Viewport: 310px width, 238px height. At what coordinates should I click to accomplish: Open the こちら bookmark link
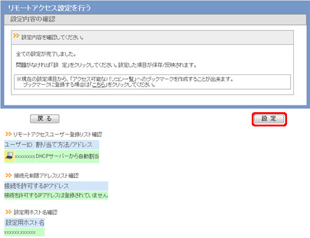(99, 85)
